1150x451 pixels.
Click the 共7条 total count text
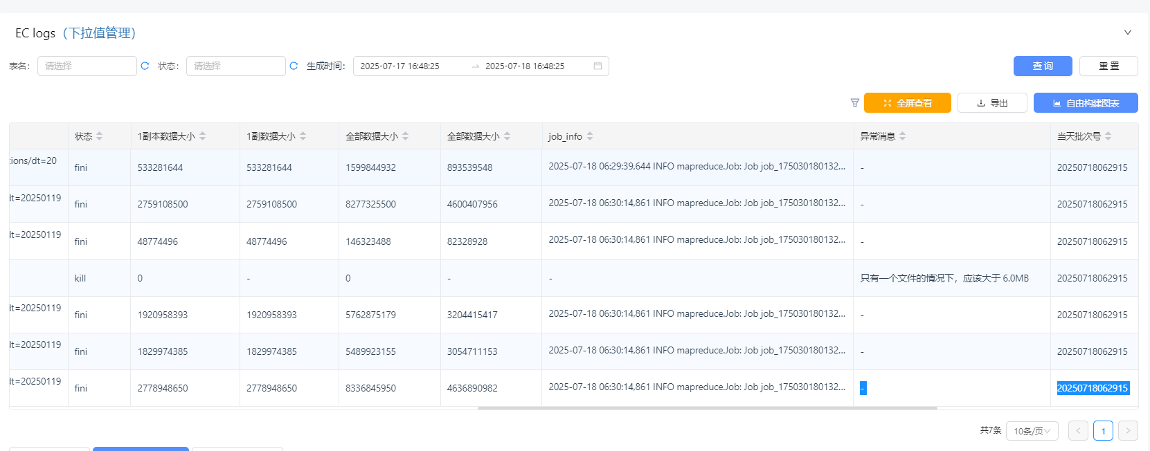pos(991,430)
